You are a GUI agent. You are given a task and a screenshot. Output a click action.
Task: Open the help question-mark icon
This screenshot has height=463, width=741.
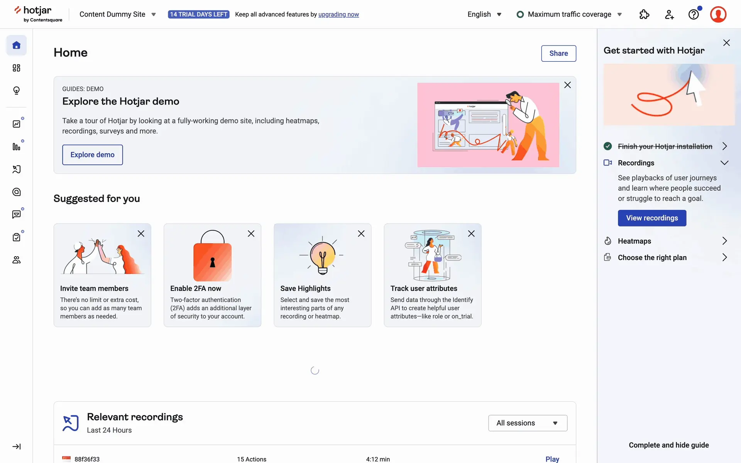(694, 14)
